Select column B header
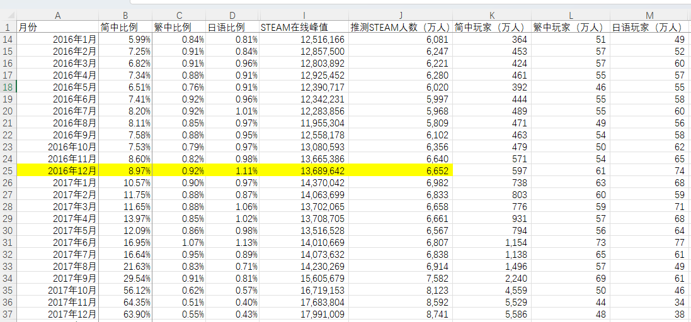 pyautogui.click(x=125, y=15)
